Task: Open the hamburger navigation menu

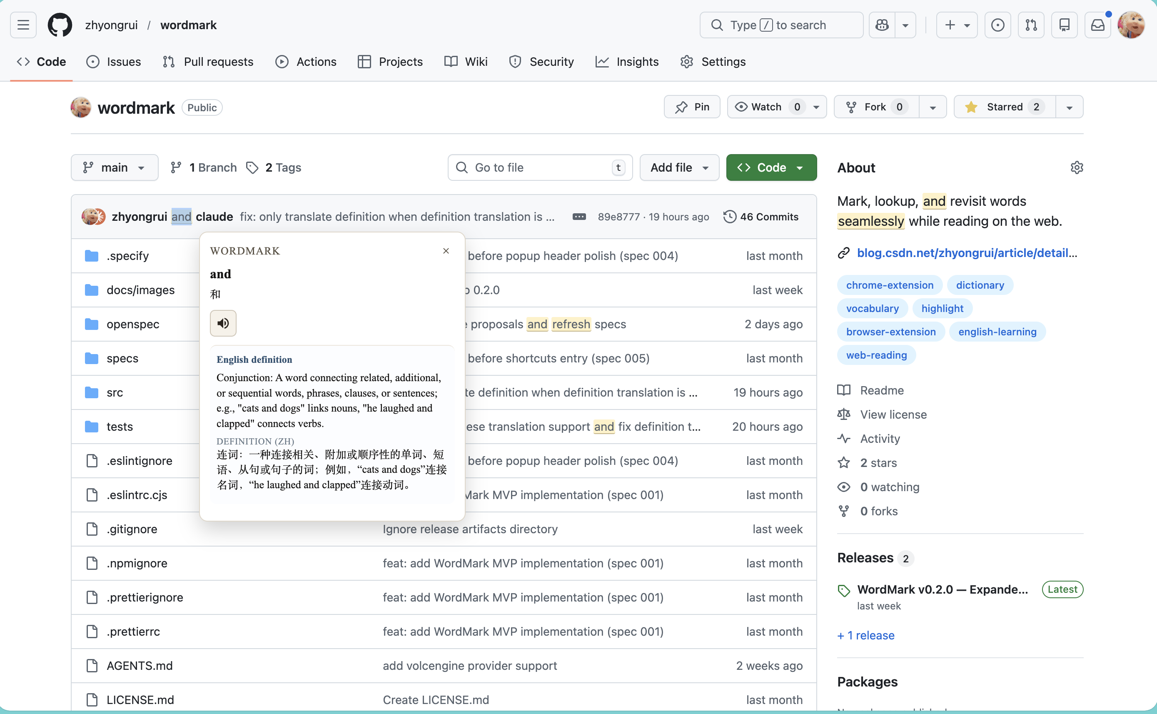Action: (x=23, y=25)
